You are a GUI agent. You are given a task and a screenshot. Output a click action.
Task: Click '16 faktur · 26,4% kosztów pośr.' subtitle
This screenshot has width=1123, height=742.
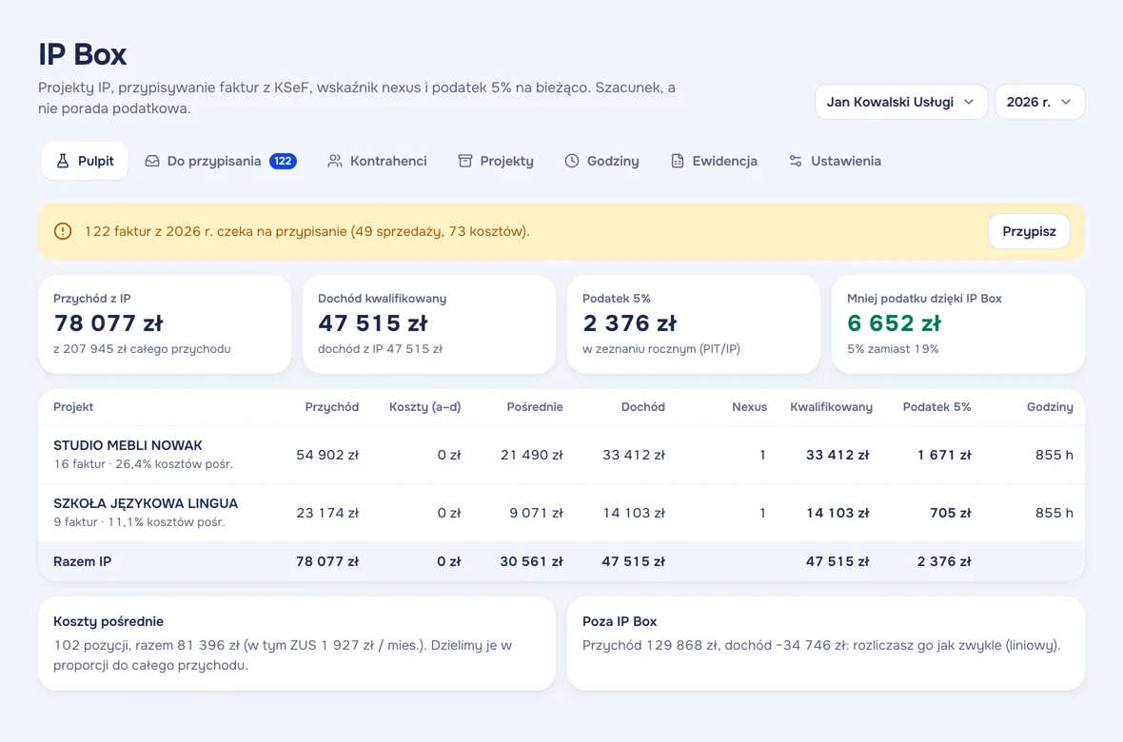144,464
